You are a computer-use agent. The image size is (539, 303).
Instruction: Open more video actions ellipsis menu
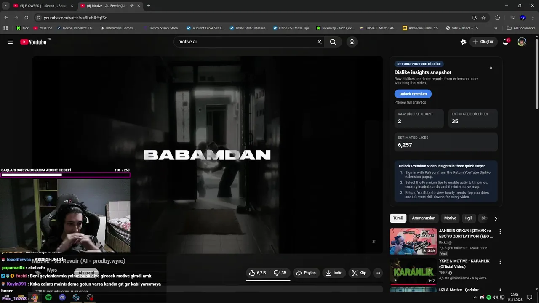(x=378, y=273)
